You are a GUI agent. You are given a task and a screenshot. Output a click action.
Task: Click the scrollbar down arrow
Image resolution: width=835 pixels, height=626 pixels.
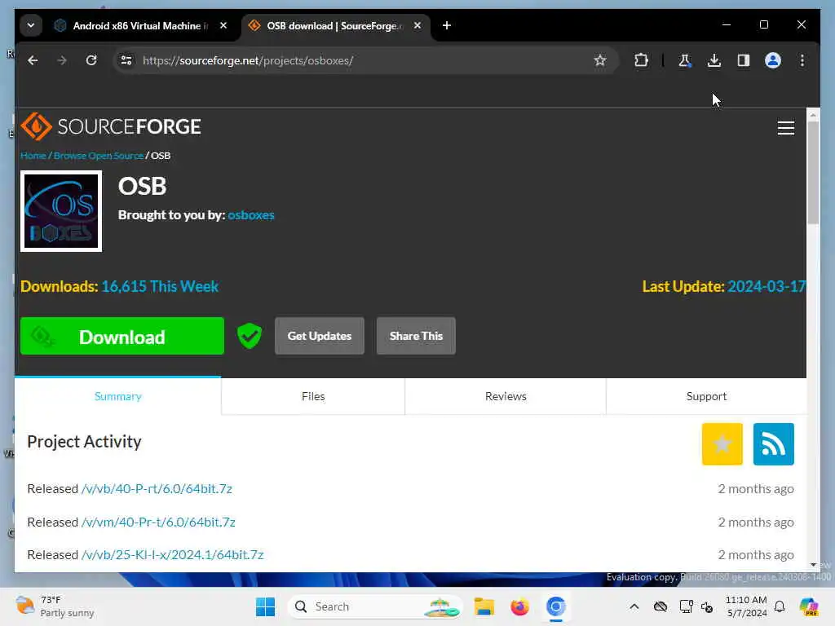813,565
